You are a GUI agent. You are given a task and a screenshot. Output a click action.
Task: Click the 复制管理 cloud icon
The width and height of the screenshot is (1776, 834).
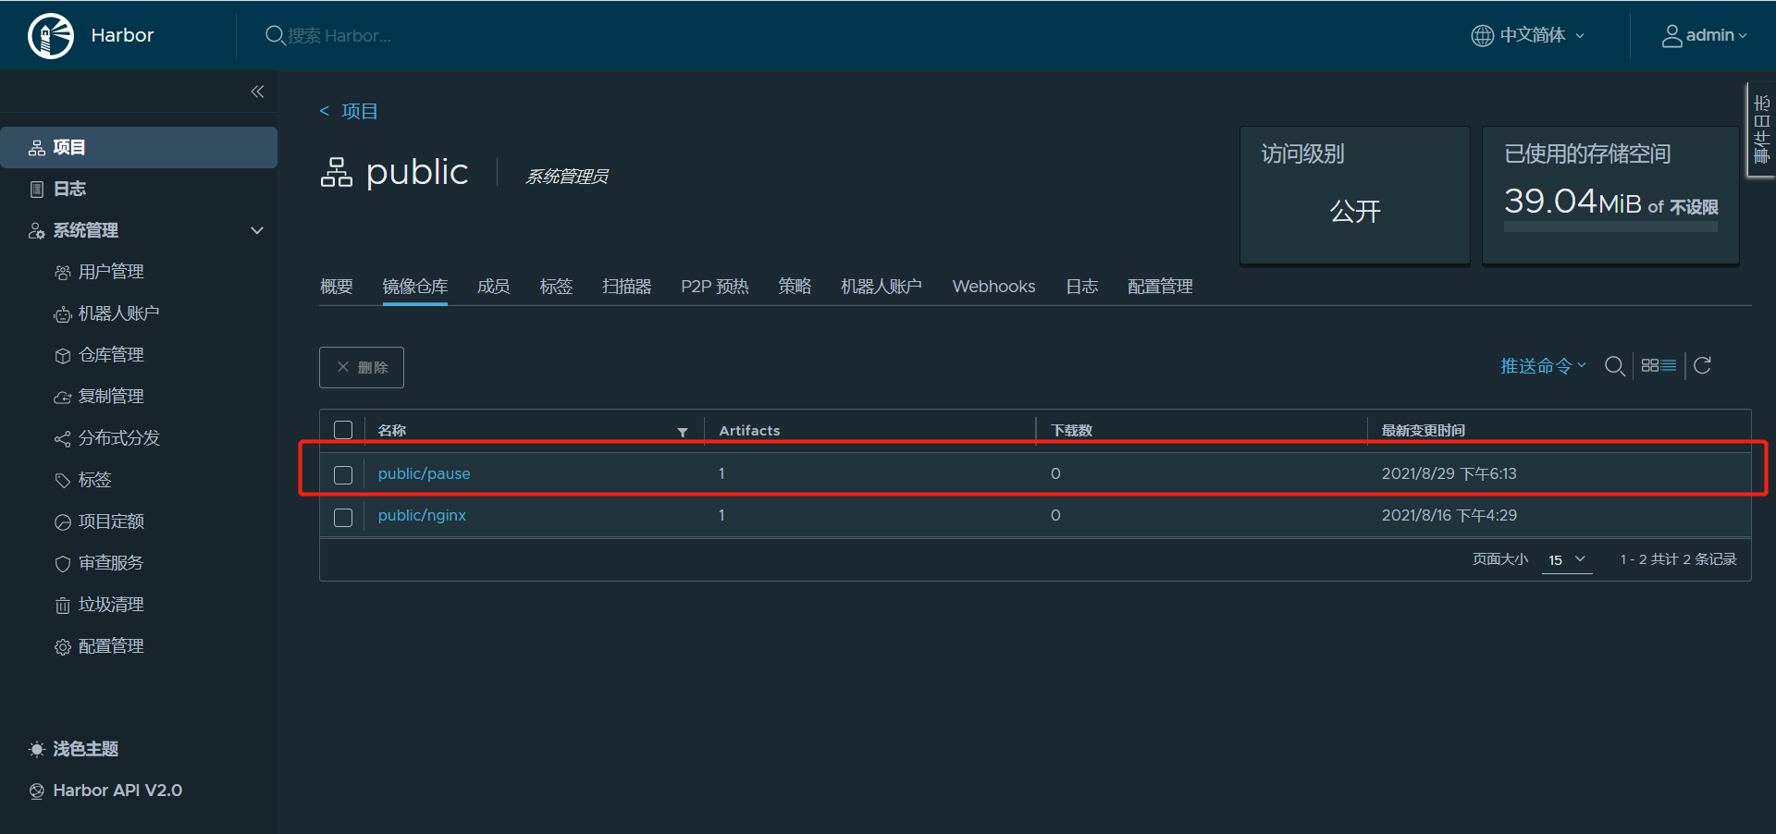(62, 398)
